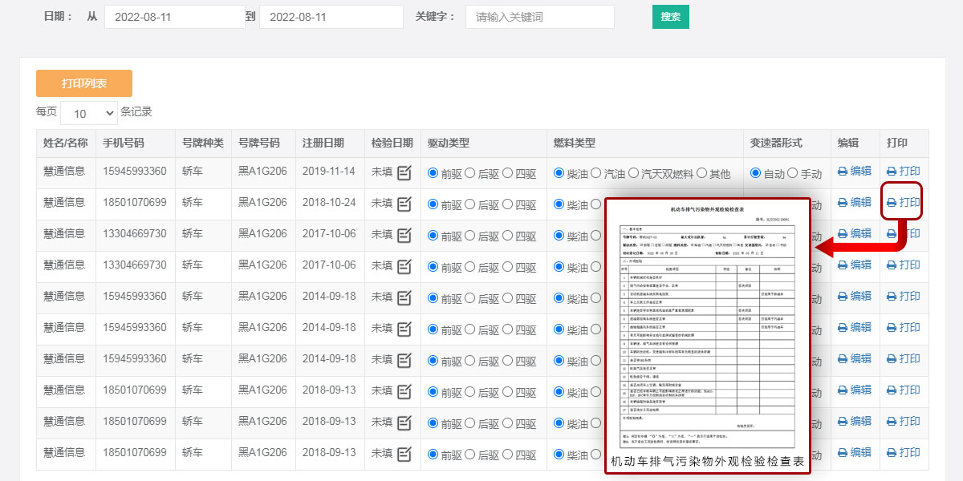Click the inspection form preview image
This screenshot has height=481, width=963.
(x=707, y=329)
